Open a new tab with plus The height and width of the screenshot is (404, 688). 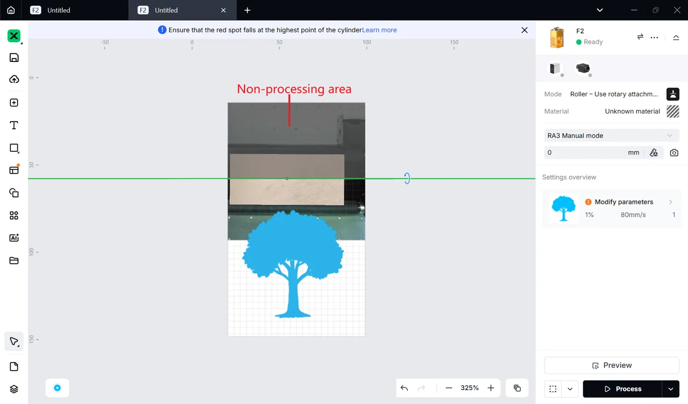pyautogui.click(x=247, y=10)
